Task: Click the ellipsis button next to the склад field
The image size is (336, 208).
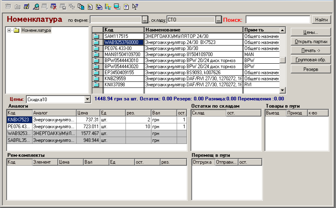Action: coord(218,19)
